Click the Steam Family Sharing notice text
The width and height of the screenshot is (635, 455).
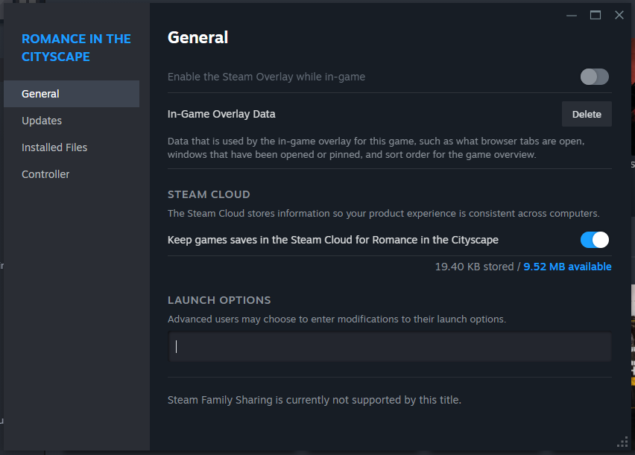315,400
